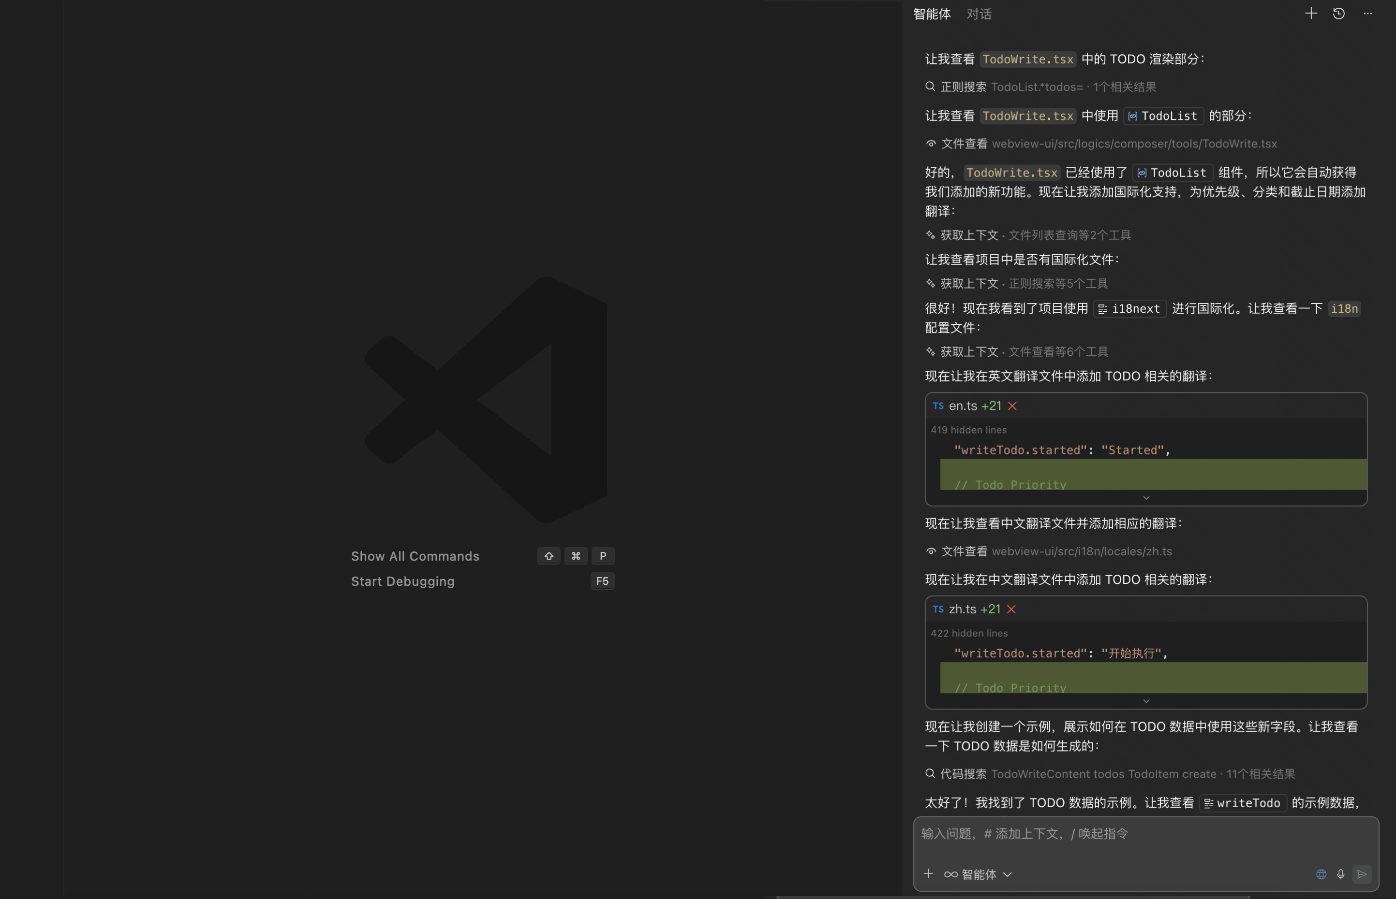
Task: Select the 智能体 tab
Action: [x=932, y=14]
